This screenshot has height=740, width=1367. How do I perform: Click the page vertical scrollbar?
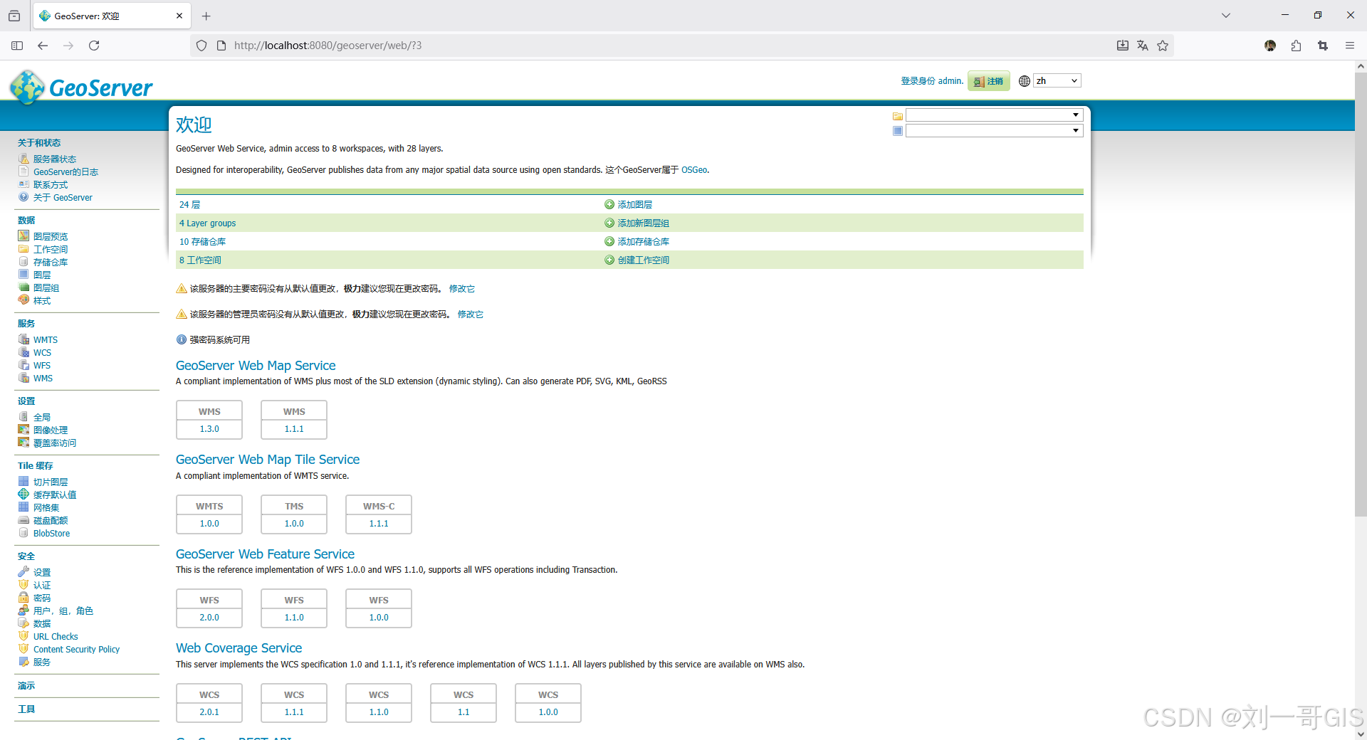coord(1361,293)
